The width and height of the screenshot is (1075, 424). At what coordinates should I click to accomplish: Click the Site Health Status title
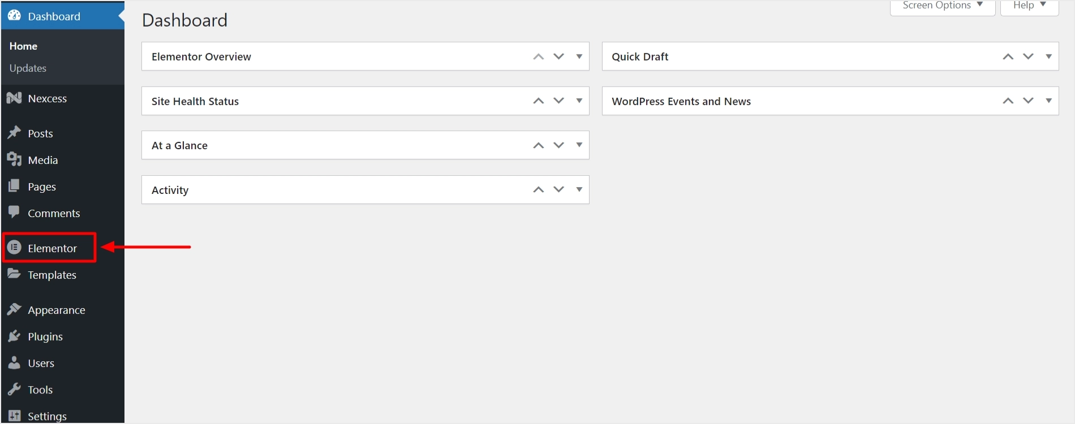[195, 101]
